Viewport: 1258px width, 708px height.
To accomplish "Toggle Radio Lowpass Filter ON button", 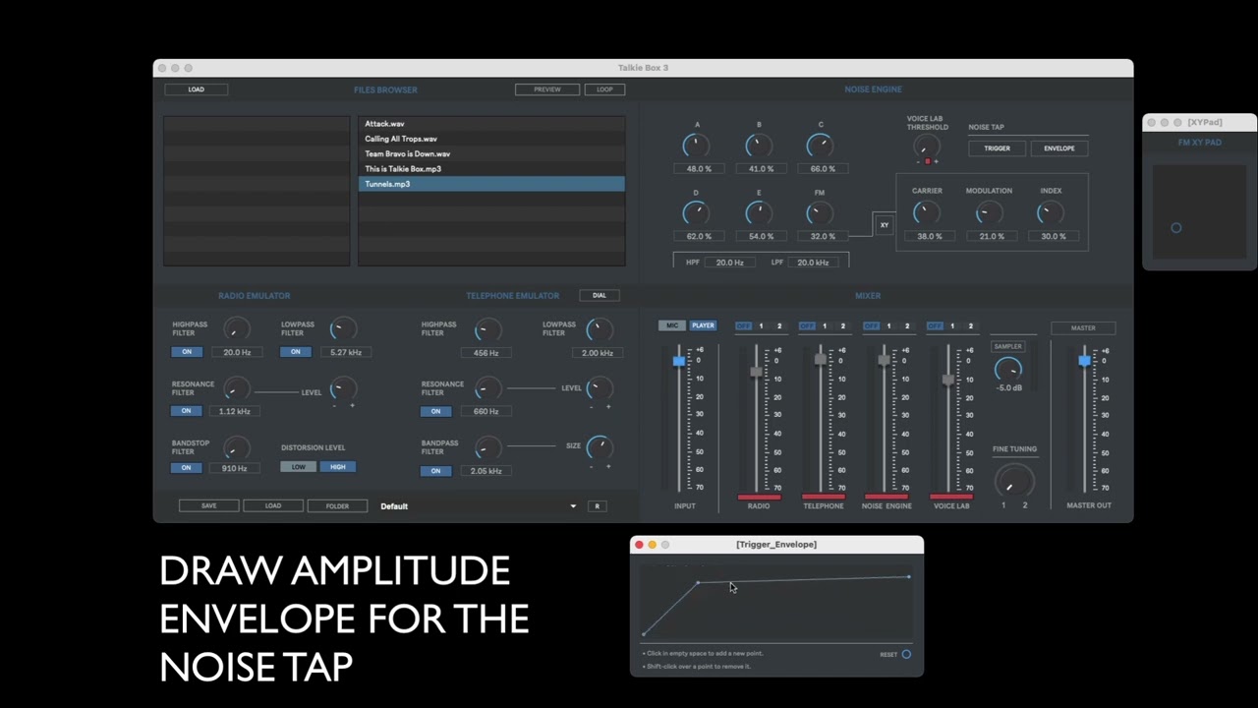I will pos(296,352).
